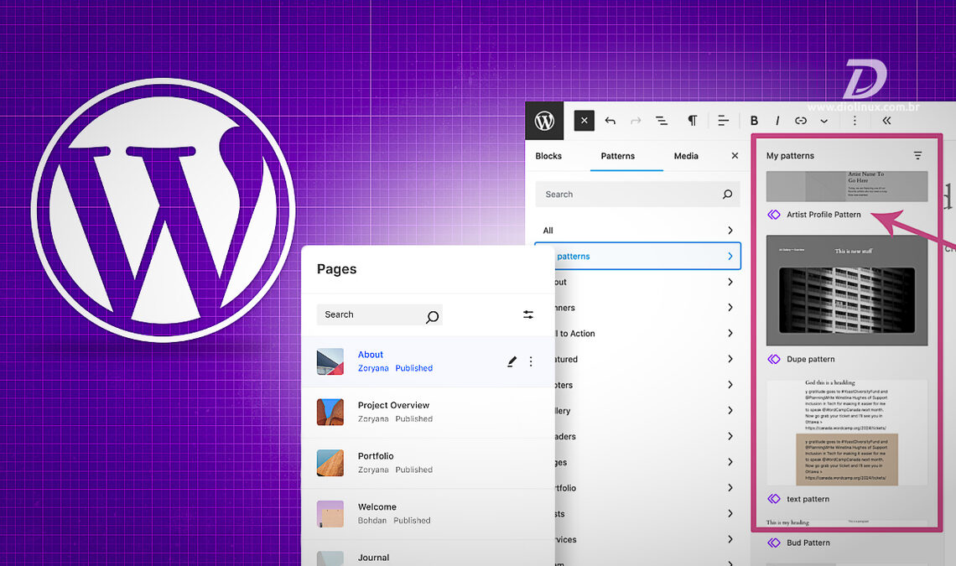Focus the inserter Search field
This screenshot has height=566, width=956.
637,195
